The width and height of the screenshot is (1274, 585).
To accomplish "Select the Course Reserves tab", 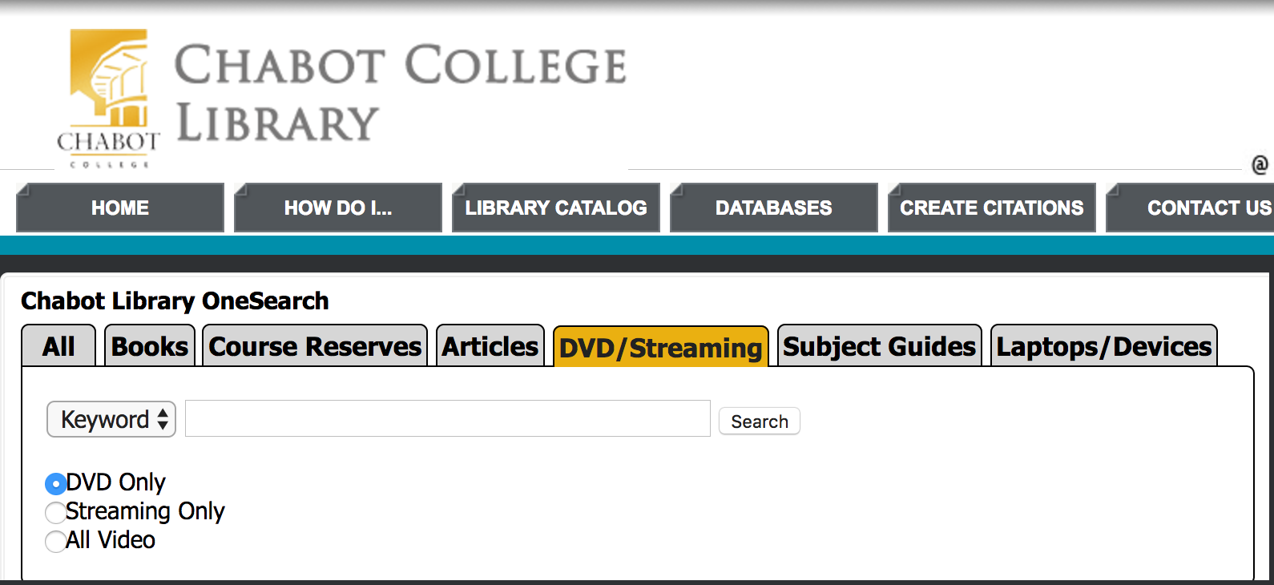I will [x=315, y=346].
